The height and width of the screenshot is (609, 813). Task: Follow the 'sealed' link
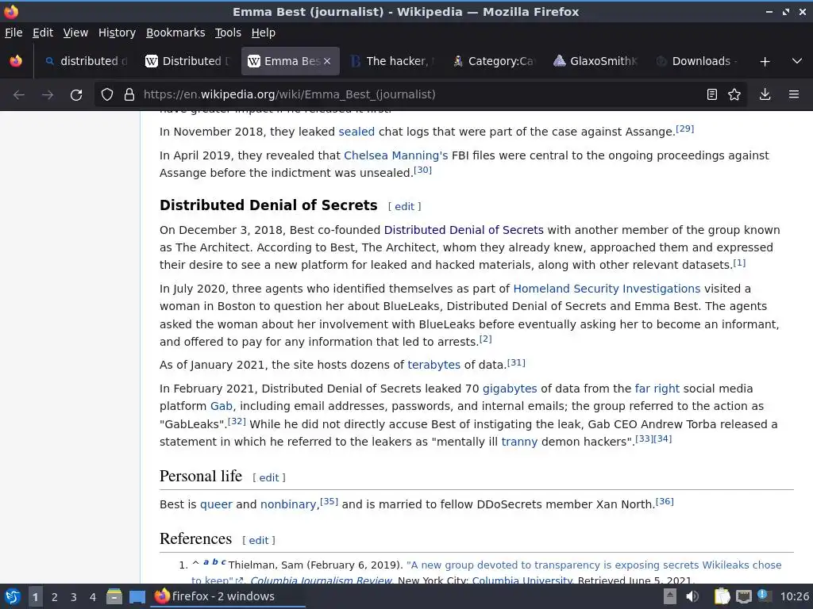point(356,132)
